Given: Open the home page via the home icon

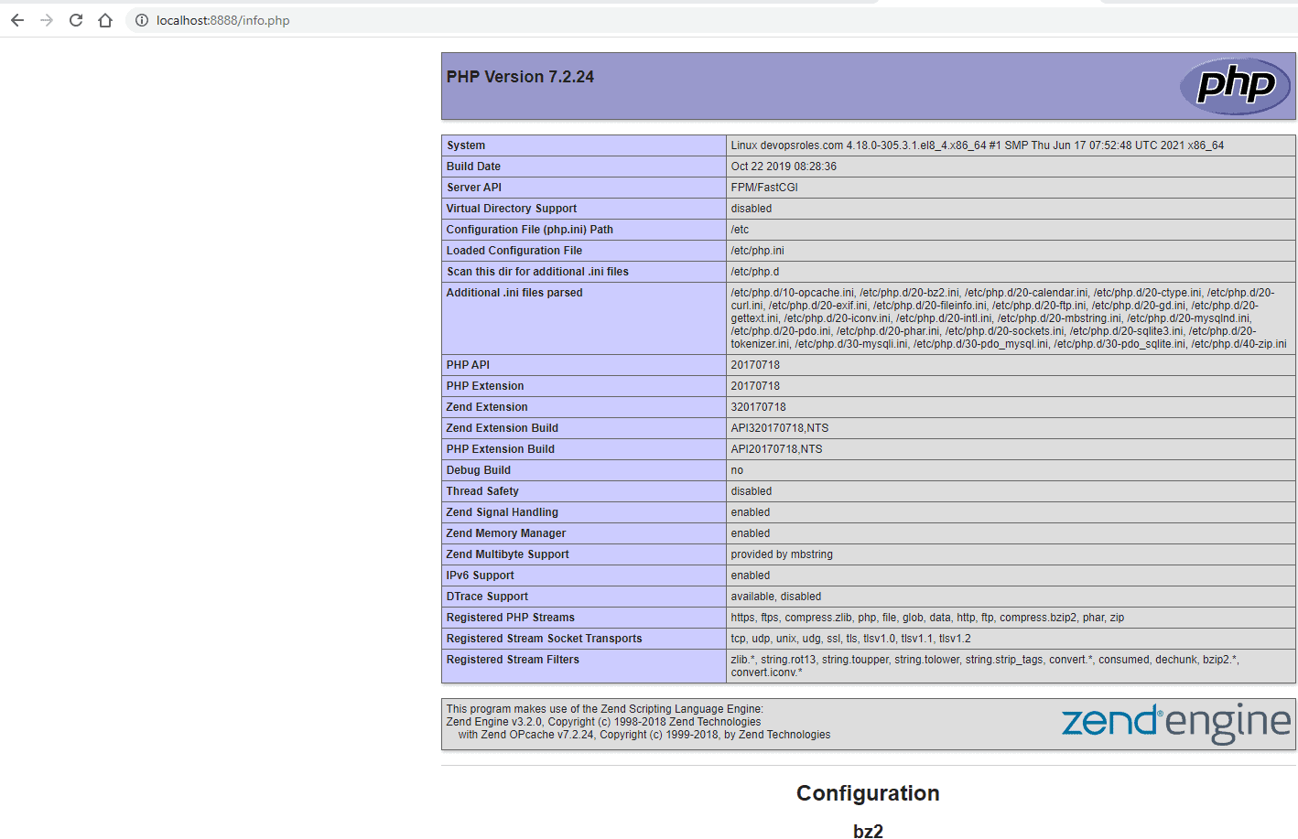Looking at the screenshot, I should pos(104,19).
